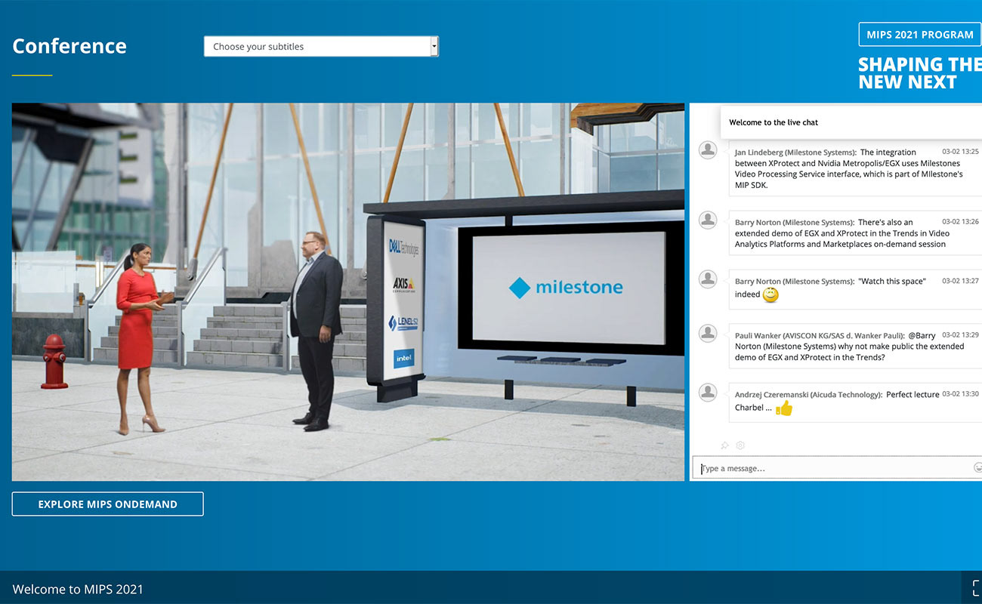Viewport: 982px width, 604px height.
Task: Toggle fullscreen icon in bottom bar
Action: [x=977, y=589]
